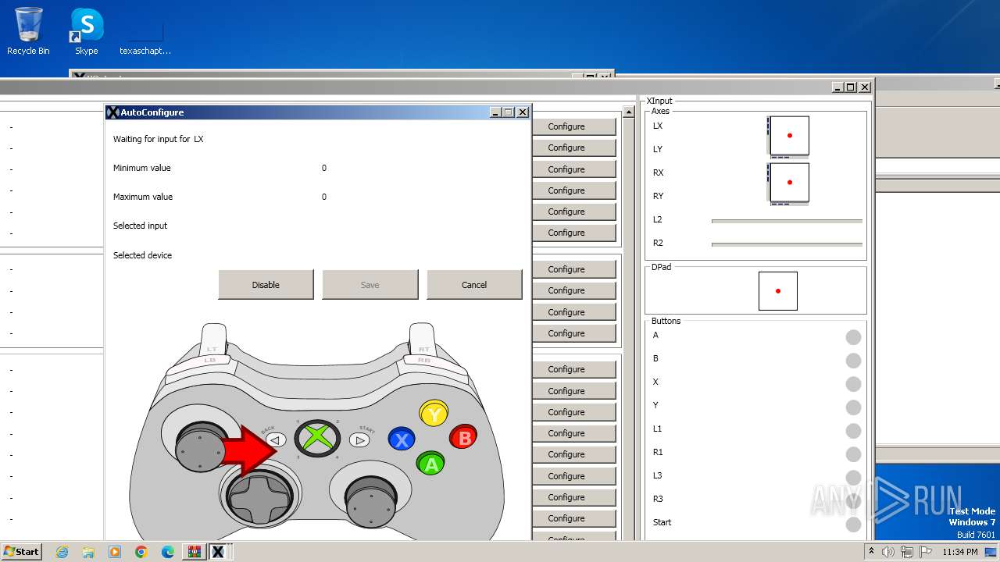Click the grayed-out Save button

(x=370, y=285)
